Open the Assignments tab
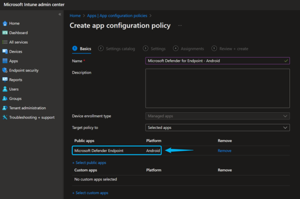 (188, 49)
